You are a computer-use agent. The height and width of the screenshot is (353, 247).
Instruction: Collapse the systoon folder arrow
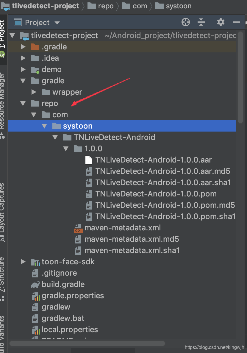pyautogui.click(x=44, y=126)
